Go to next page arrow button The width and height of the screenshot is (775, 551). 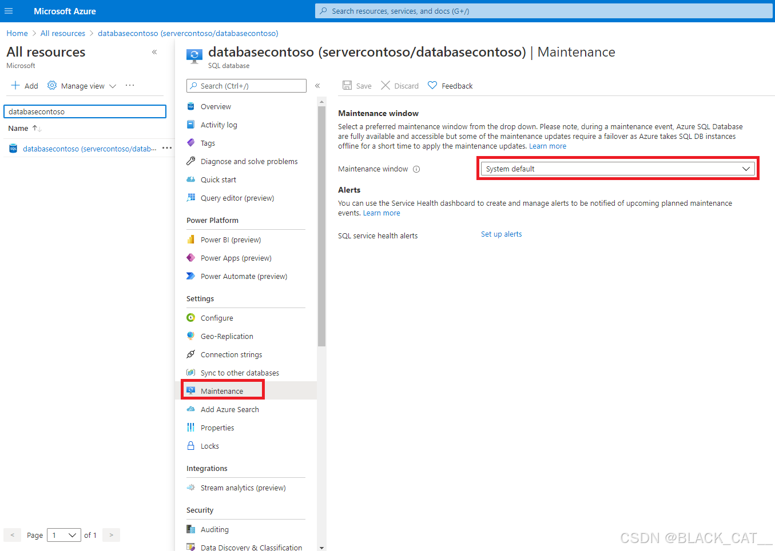(111, 535)
